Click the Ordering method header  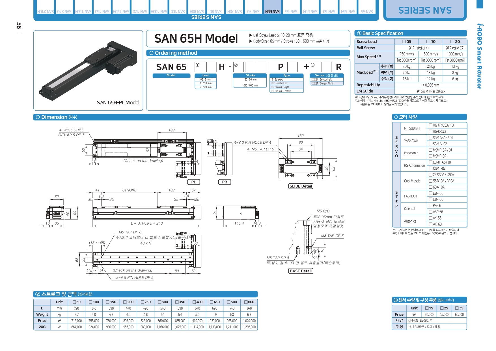(x=248, y=53)
